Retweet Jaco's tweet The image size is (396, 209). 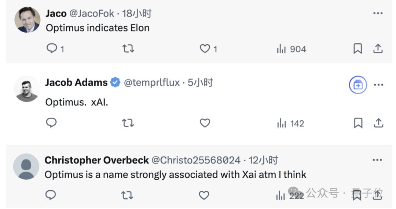tap(128, 49)
